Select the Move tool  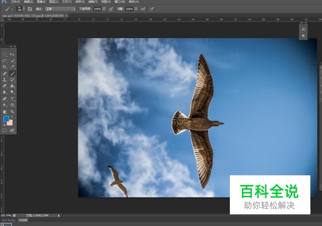point(12,54)
